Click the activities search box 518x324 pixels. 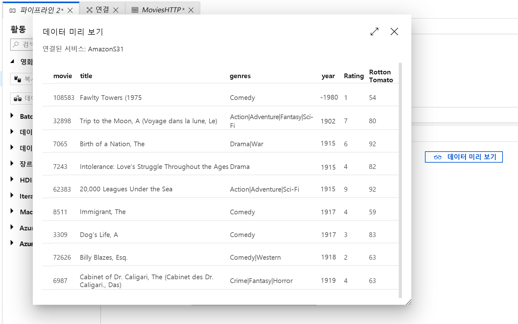coord(22,44)
